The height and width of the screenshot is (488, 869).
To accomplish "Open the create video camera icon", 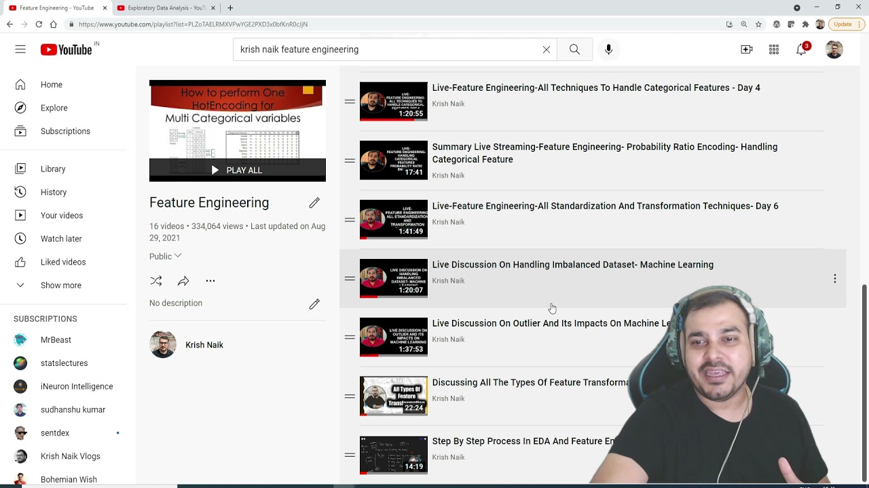I will point(747,49).
